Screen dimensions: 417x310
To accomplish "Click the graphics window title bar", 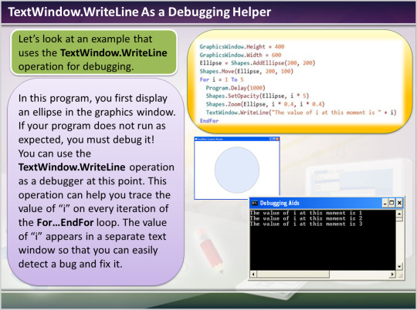I will (237, 139).
